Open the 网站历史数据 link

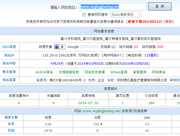pyautogui.click(x=95, y=72)
